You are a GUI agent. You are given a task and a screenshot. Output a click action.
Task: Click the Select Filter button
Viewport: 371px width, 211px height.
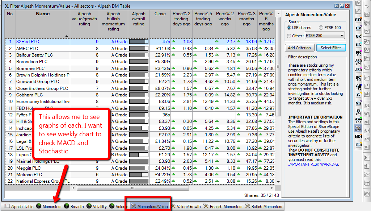[x=331, y=48]
